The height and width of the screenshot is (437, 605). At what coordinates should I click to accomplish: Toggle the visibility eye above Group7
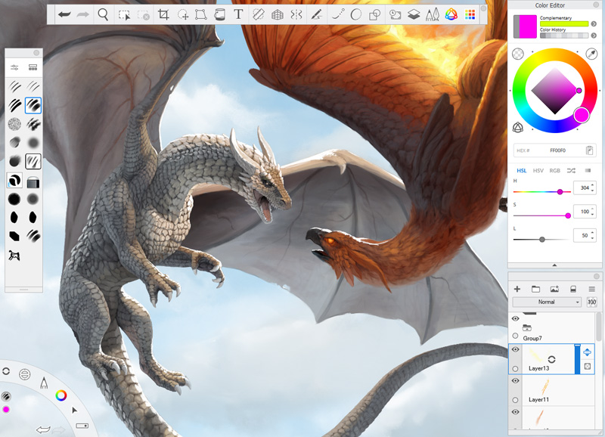[x=516, y=318]
